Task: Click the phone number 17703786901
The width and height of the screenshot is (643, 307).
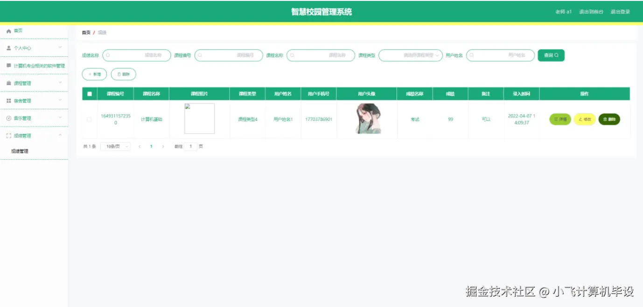Action: tap(319, 119)
